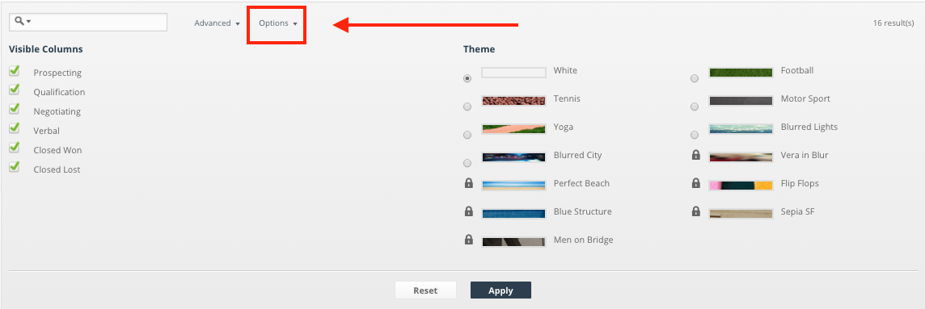This screenshot has width=925, height=309.
Task: Click the search magnifier icon
Action: pos(19,21)
